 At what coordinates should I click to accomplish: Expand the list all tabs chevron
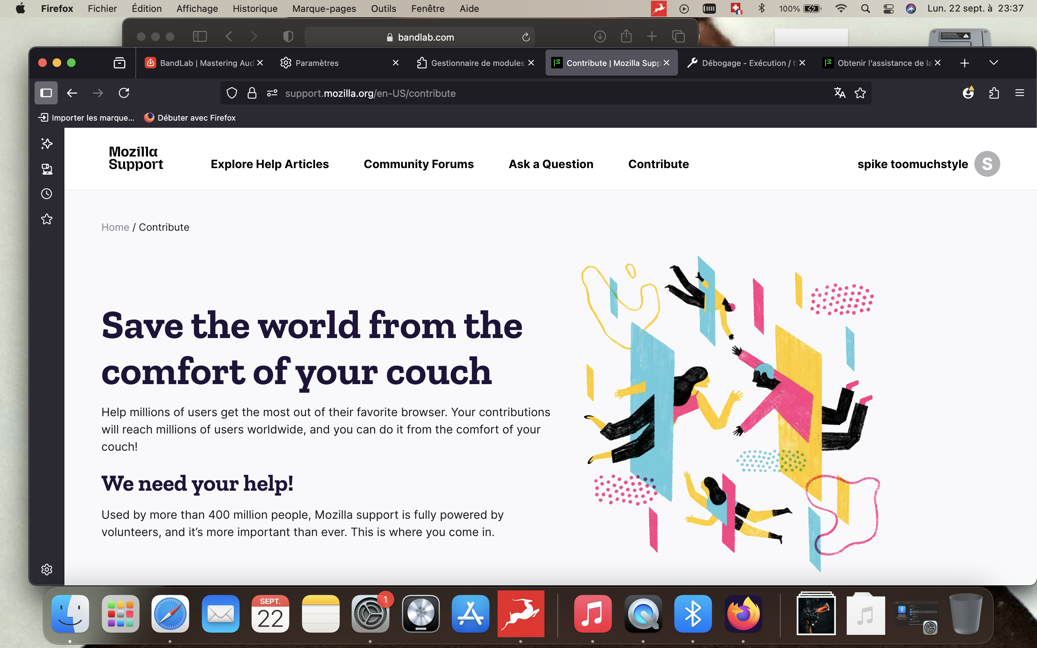994,63
